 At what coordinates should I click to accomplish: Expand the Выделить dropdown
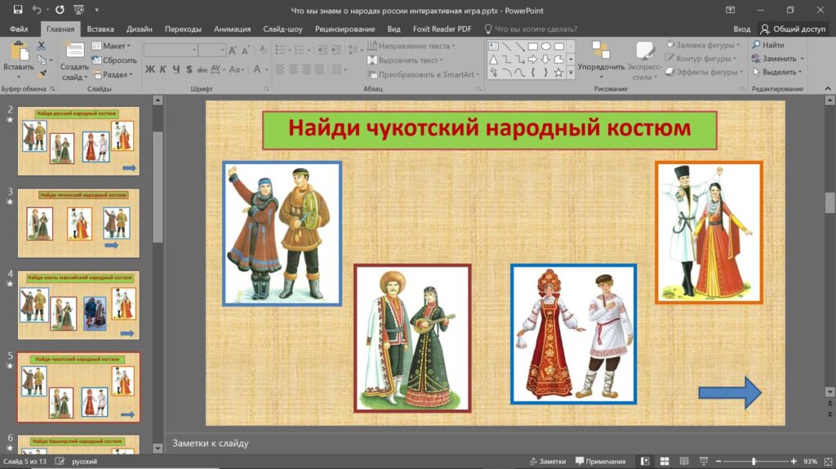[x=780, y=72]
